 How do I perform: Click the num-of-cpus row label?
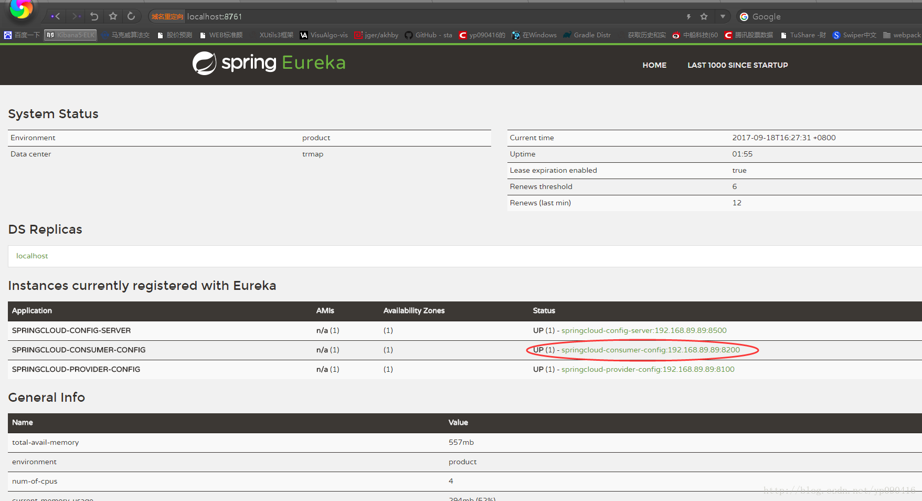(x=35, y=481)
